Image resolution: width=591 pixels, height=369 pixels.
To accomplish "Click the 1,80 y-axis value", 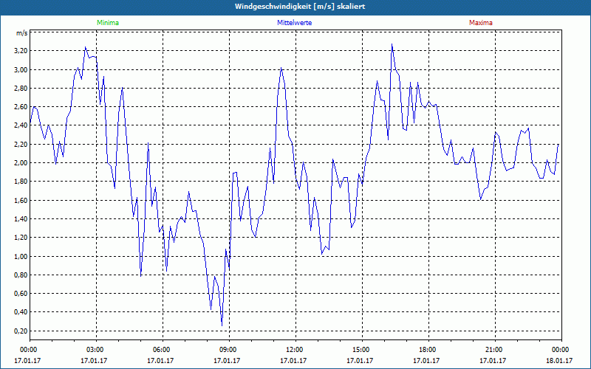I will pos(21,182).
